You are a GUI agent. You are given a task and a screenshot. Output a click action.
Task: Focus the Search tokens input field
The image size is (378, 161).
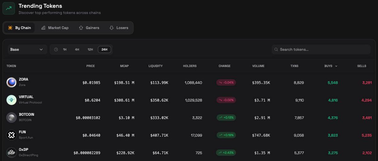click(321, 50)
